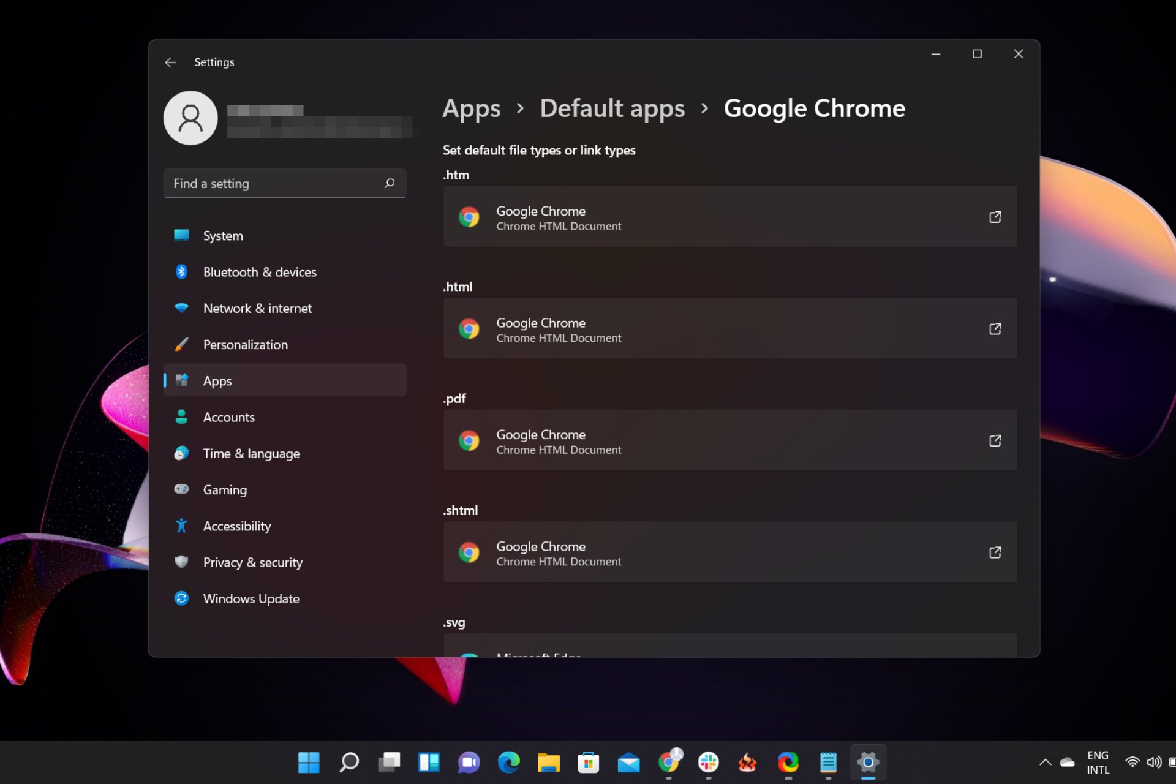Open Personalization settings
This screenshot has width=1176, height=784.
click(x=245, y=344)
